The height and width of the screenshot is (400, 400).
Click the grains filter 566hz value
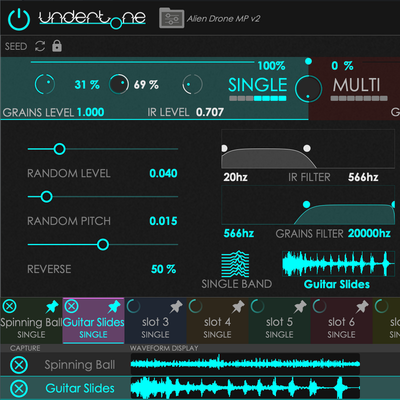[x=239, y=233]
